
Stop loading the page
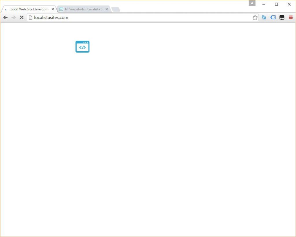21,18
